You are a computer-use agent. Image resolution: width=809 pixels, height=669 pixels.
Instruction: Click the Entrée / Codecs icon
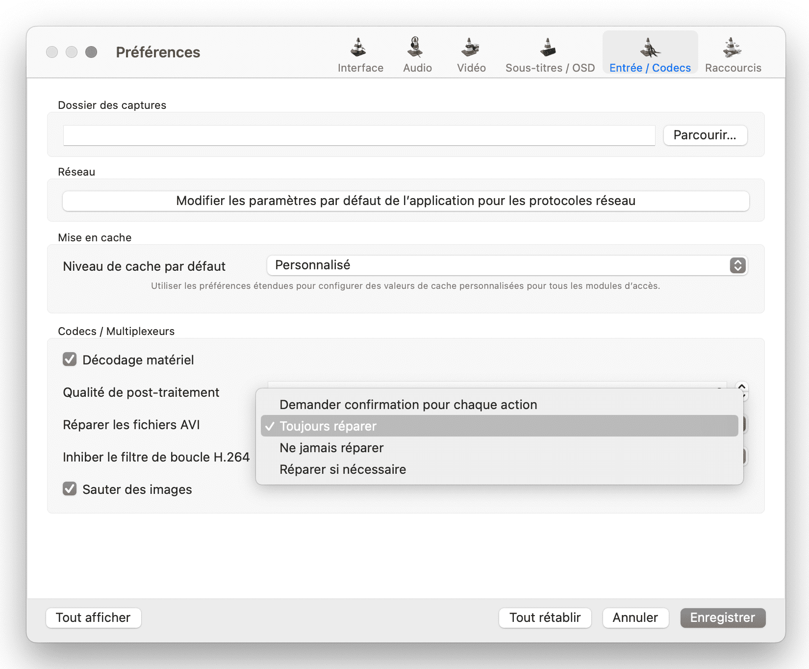pos(650,47)
